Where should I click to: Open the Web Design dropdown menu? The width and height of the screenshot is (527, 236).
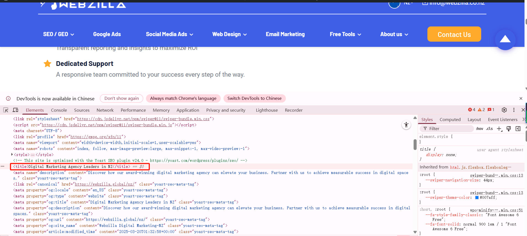[229, 34]
